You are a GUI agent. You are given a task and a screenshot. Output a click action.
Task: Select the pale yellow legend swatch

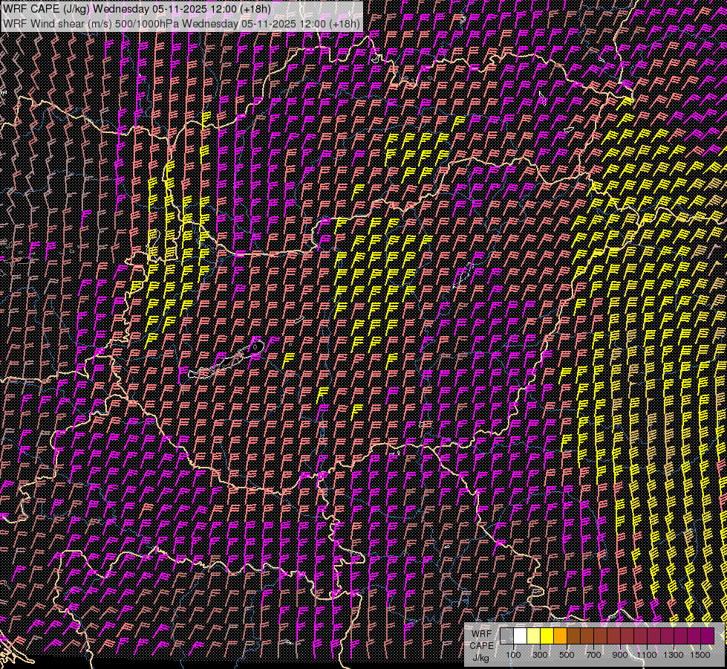tap(533, 636)
